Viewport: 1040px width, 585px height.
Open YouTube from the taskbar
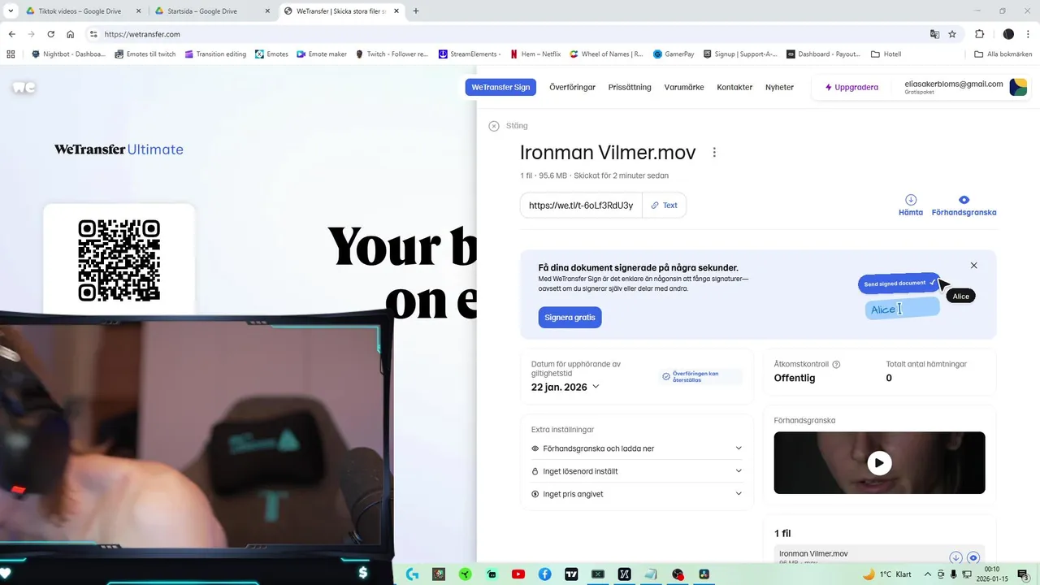pos(518,574)
